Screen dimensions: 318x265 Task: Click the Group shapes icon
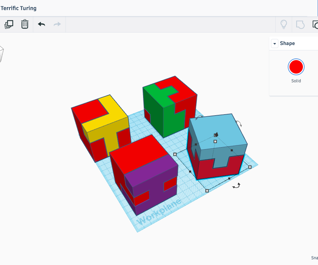(300, 24)
